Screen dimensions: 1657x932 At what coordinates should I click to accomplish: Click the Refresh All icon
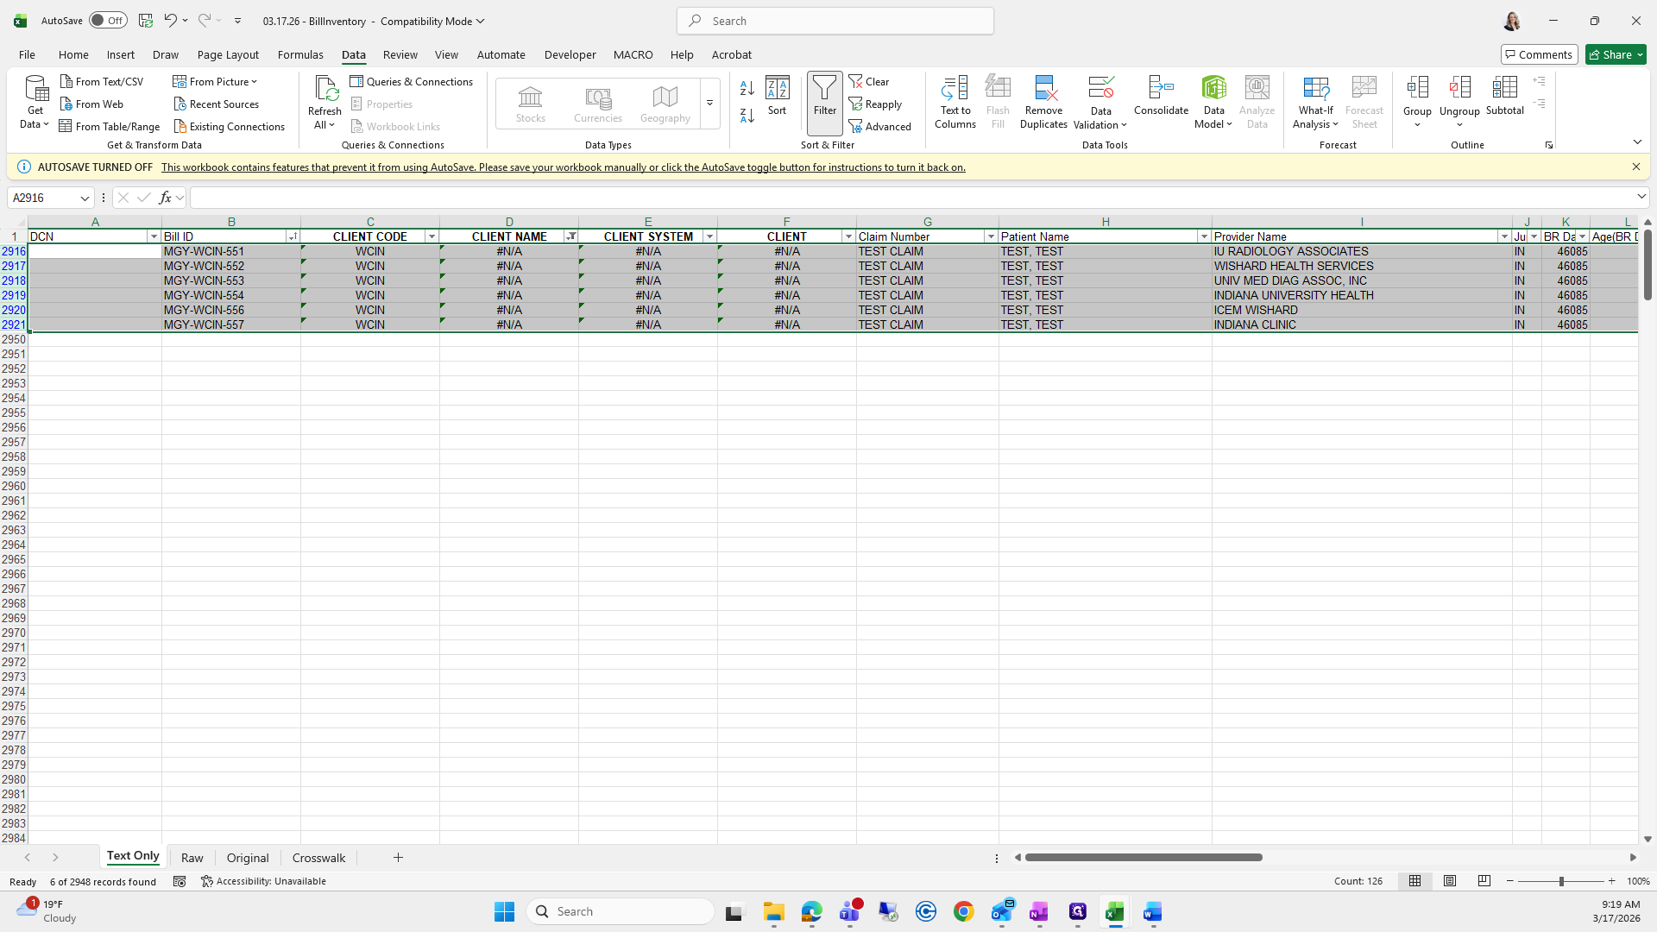[x=324, y=88]
